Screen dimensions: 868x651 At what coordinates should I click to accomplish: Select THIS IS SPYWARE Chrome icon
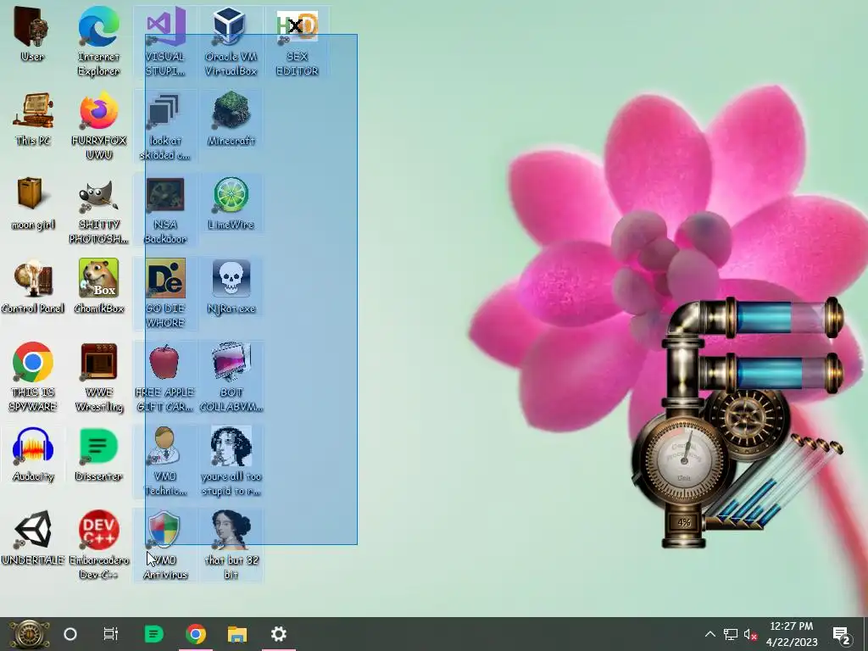coord(33,377)
